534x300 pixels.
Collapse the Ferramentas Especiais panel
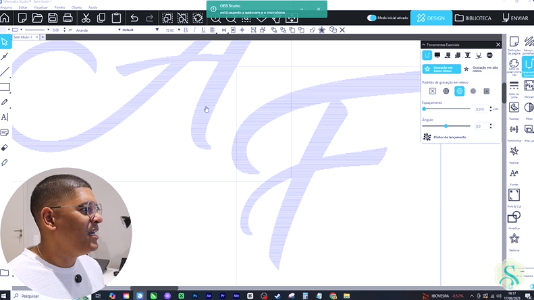point(424,44)
